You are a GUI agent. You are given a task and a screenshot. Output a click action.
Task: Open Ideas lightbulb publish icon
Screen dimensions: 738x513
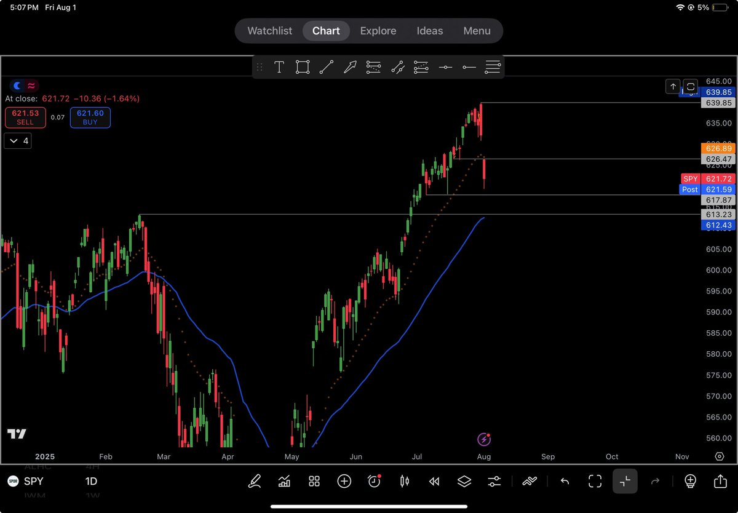pyautogui.click(x=690, y=482)
